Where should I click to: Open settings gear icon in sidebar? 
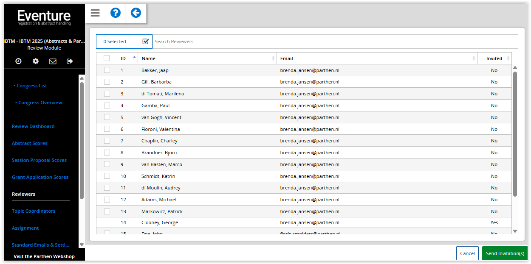(x=36, y=61)
